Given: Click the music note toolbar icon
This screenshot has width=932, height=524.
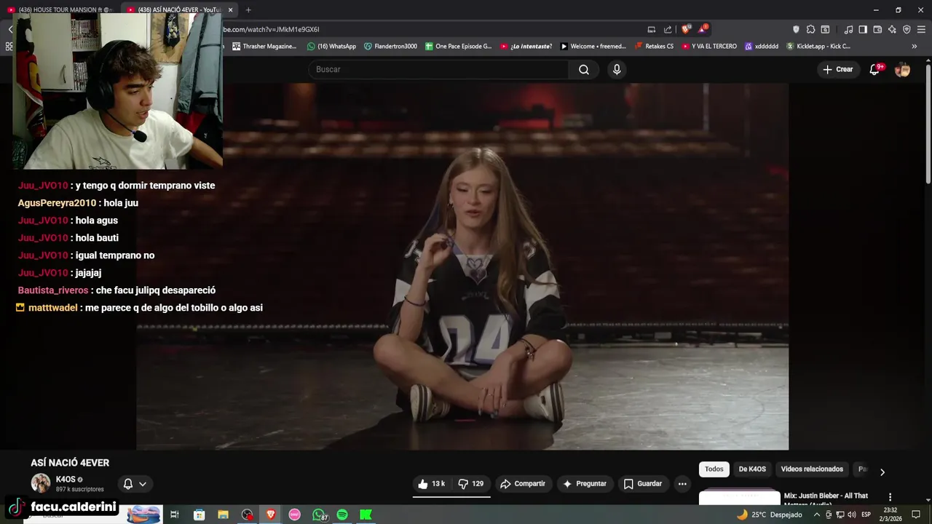Looking at the screenshot, I should pyautogui.click(x=848, y=29).
